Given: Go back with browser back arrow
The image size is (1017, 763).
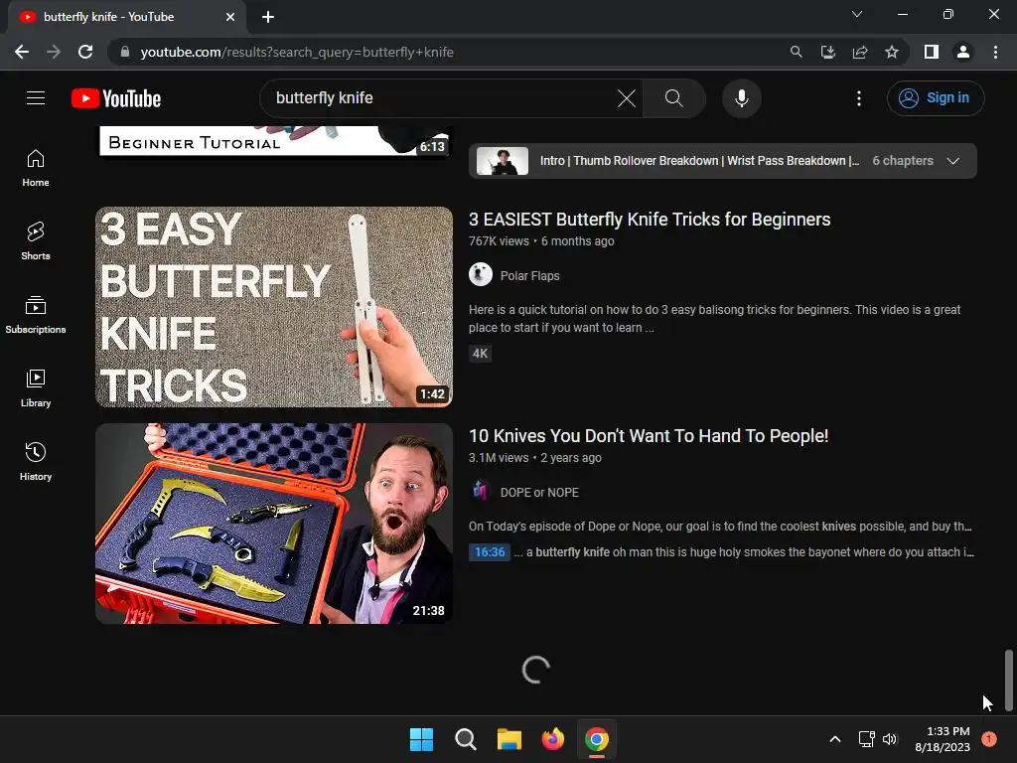Looking at the screenshot, I should 22,52.
